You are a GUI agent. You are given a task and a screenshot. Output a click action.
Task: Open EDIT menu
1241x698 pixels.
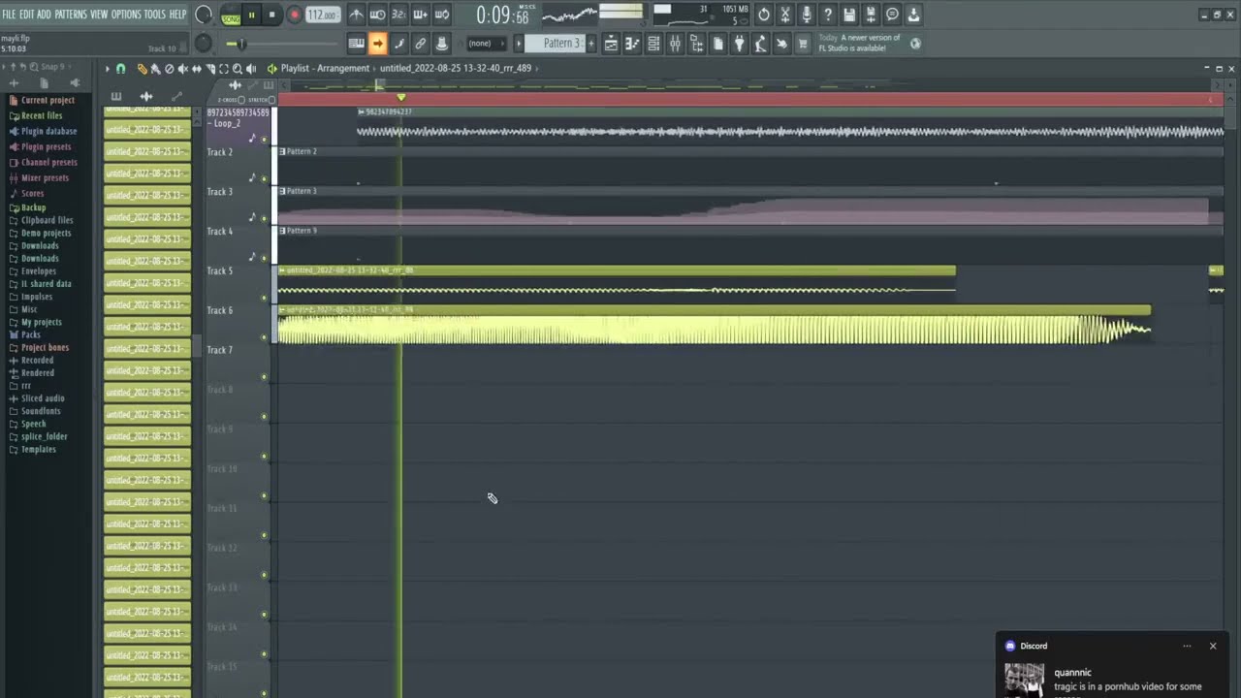coord(26,15)
